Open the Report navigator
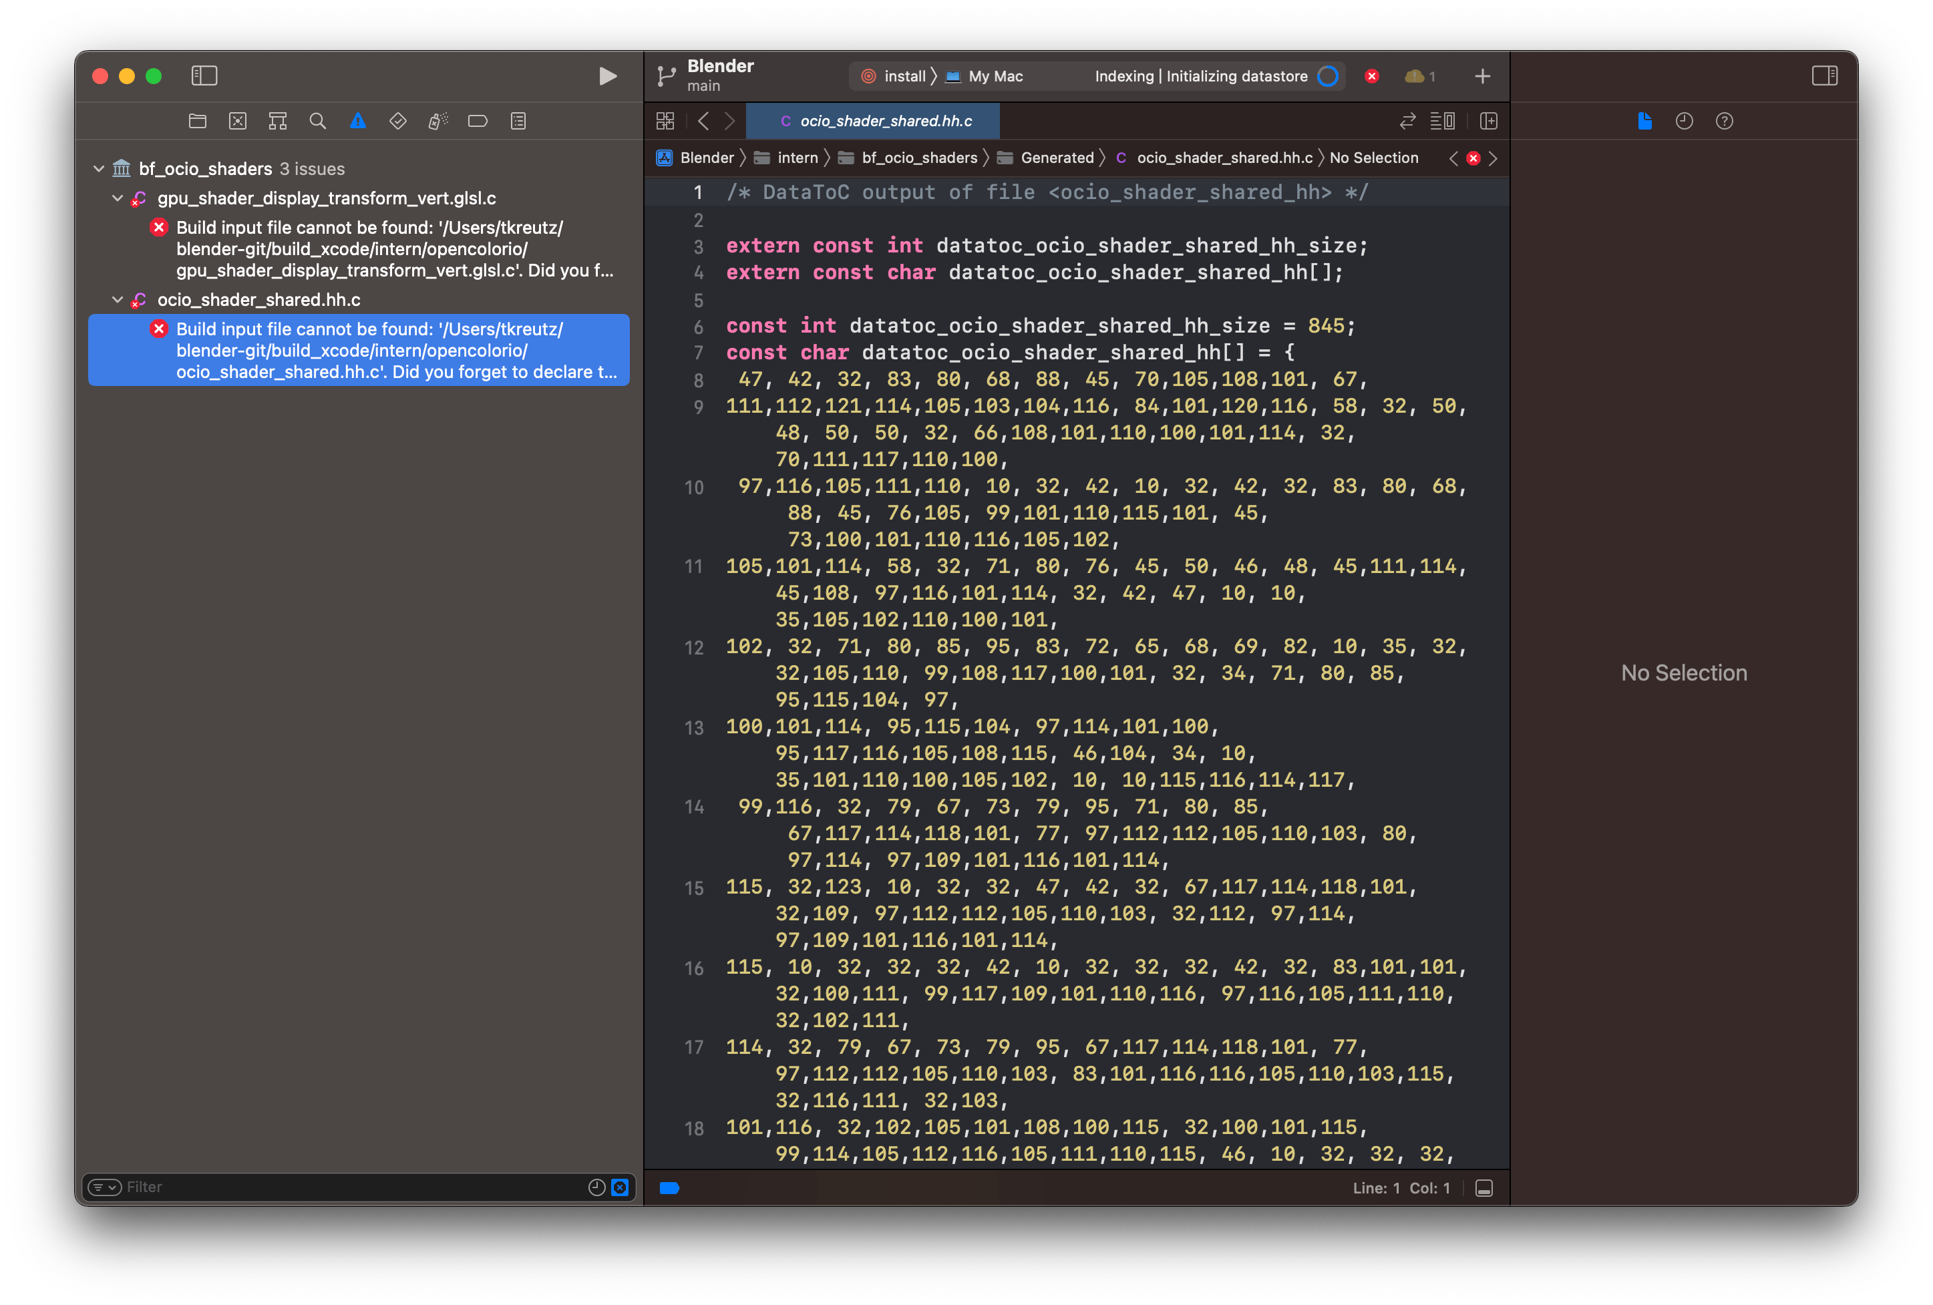 click(518, 121)
